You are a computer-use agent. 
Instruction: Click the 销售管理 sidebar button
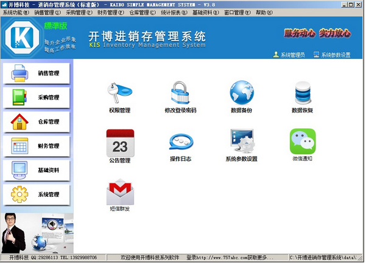(36, 73)
